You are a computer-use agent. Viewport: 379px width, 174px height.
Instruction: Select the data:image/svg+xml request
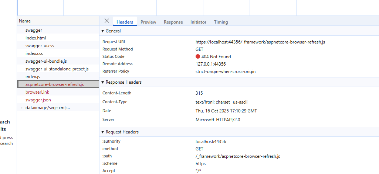coord(47,108)
